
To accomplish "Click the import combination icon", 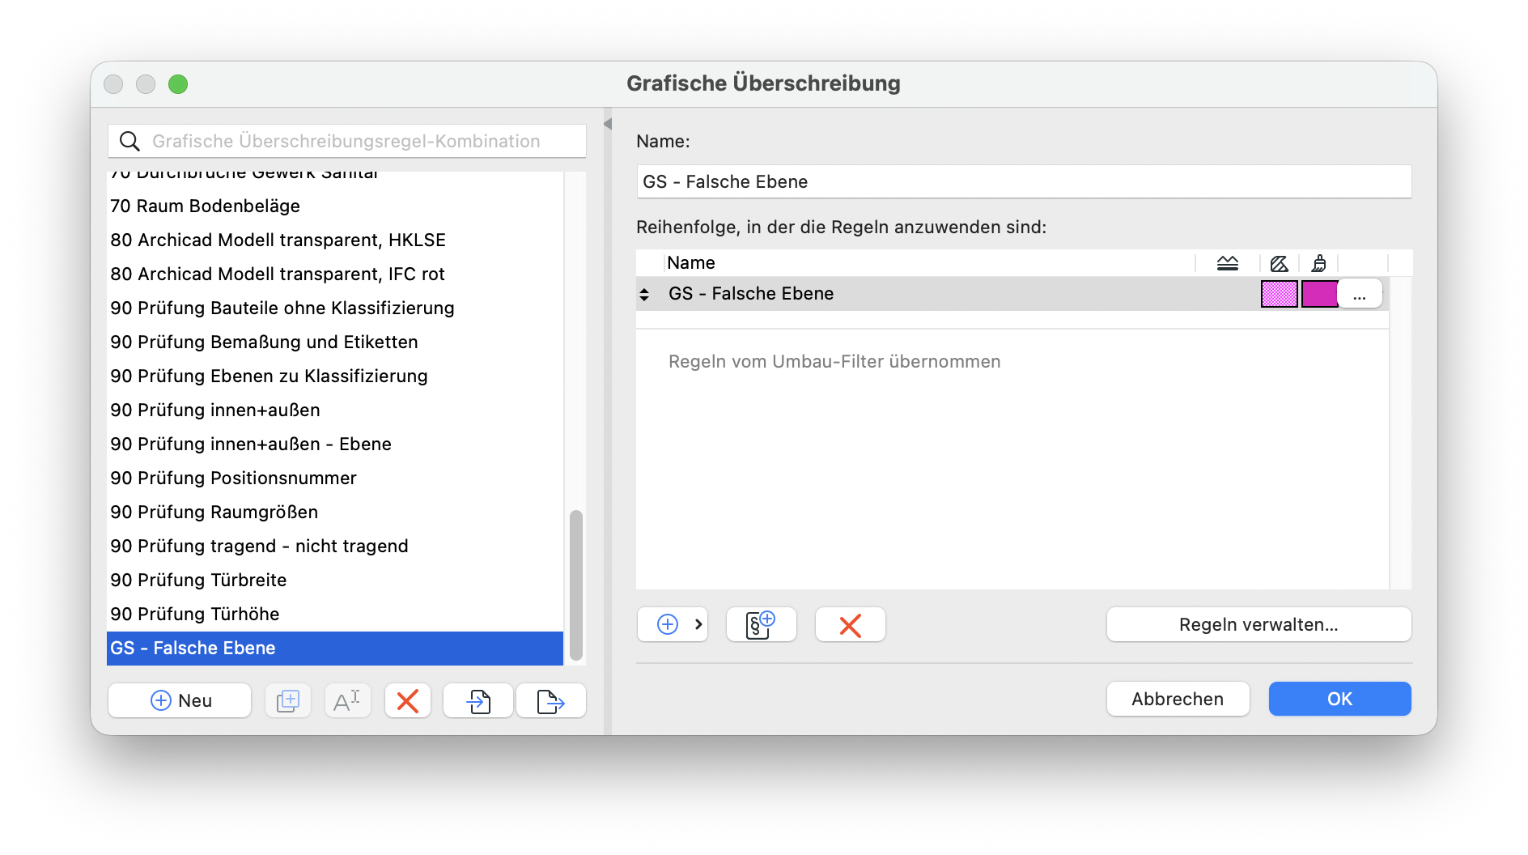I will pyautogui.click(x=478, y=700).
